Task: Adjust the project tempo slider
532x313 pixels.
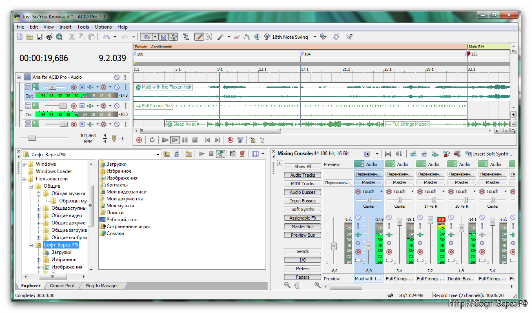Action: [x=32, y=138]
